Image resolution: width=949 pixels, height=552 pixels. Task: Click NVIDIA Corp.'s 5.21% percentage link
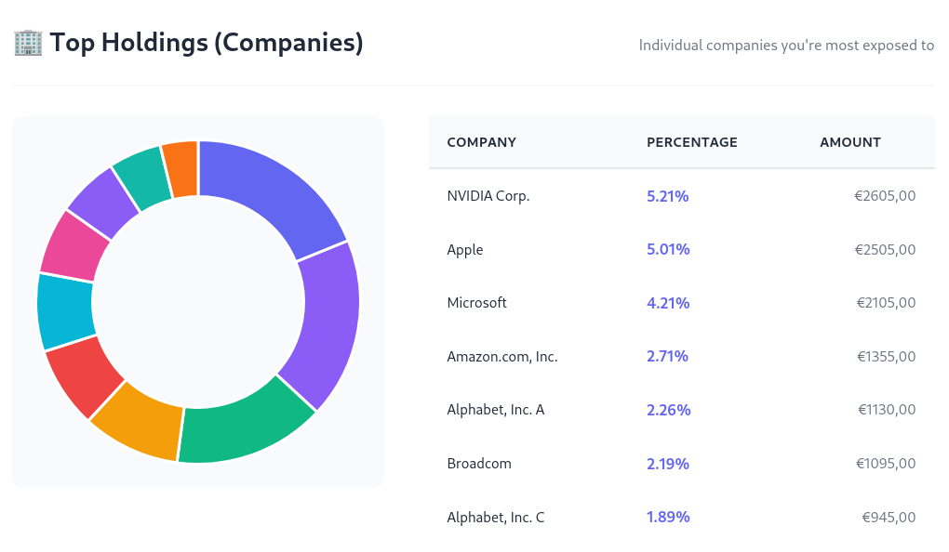coord(668,196)
